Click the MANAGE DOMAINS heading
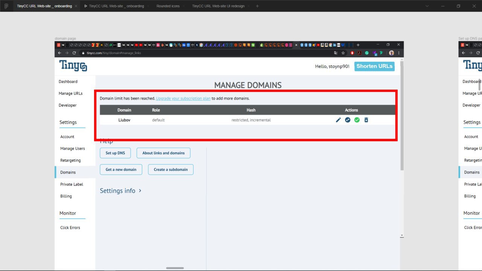Screen dimensions: 482x271 [x=248, y=85]
